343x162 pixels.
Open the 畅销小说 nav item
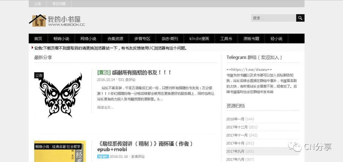point(61,39)
